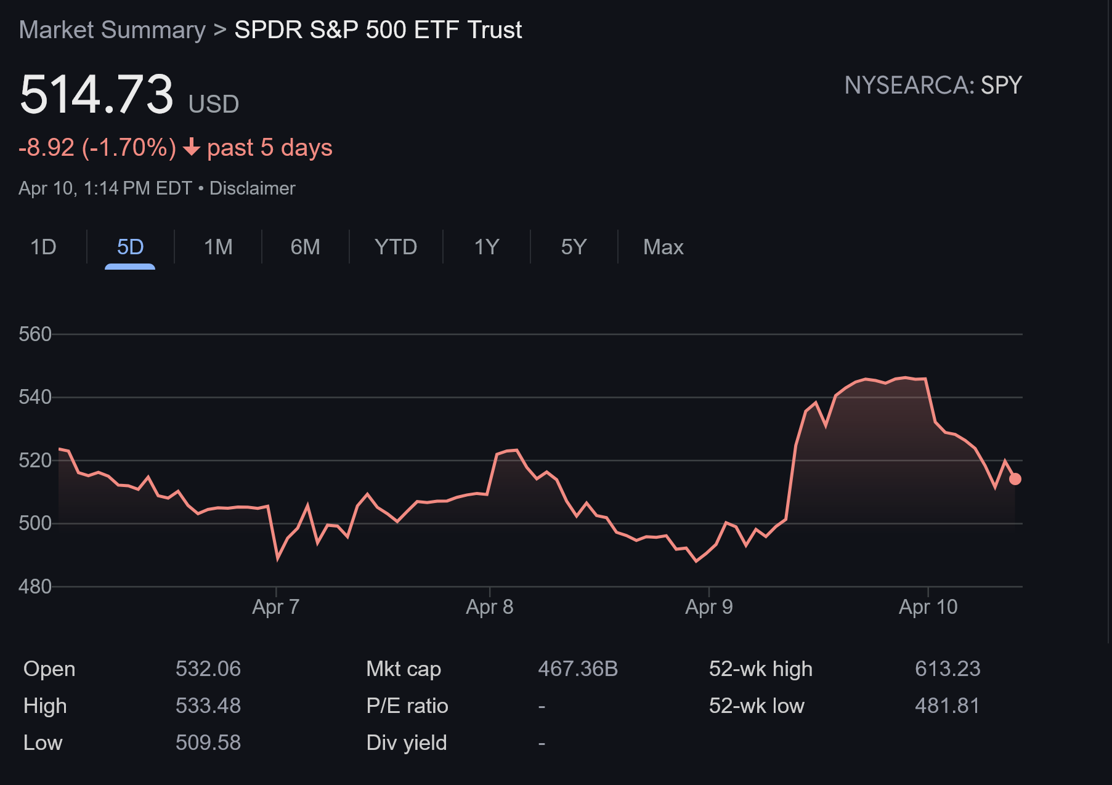Click the SPDR S&P 500 ETF Trust title
The width and height of the screenshot is (1112, 785).
point(378,30)
